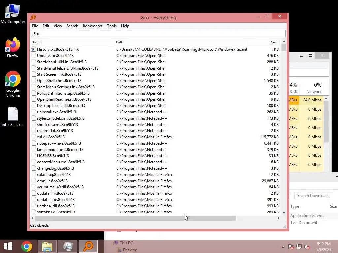The width and height of the screenshot is (338, 253).
Task: Open the Edit menu
Action: (x=46, y=26)
